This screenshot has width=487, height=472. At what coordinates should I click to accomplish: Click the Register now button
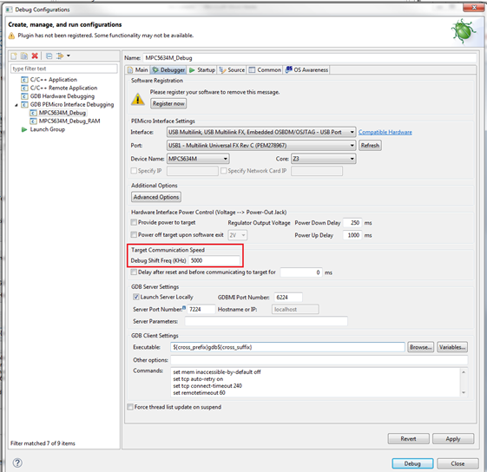pos(168,104)
